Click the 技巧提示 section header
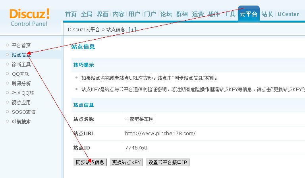The height and width of the screenshot is (178, 305). pos(83,65)
